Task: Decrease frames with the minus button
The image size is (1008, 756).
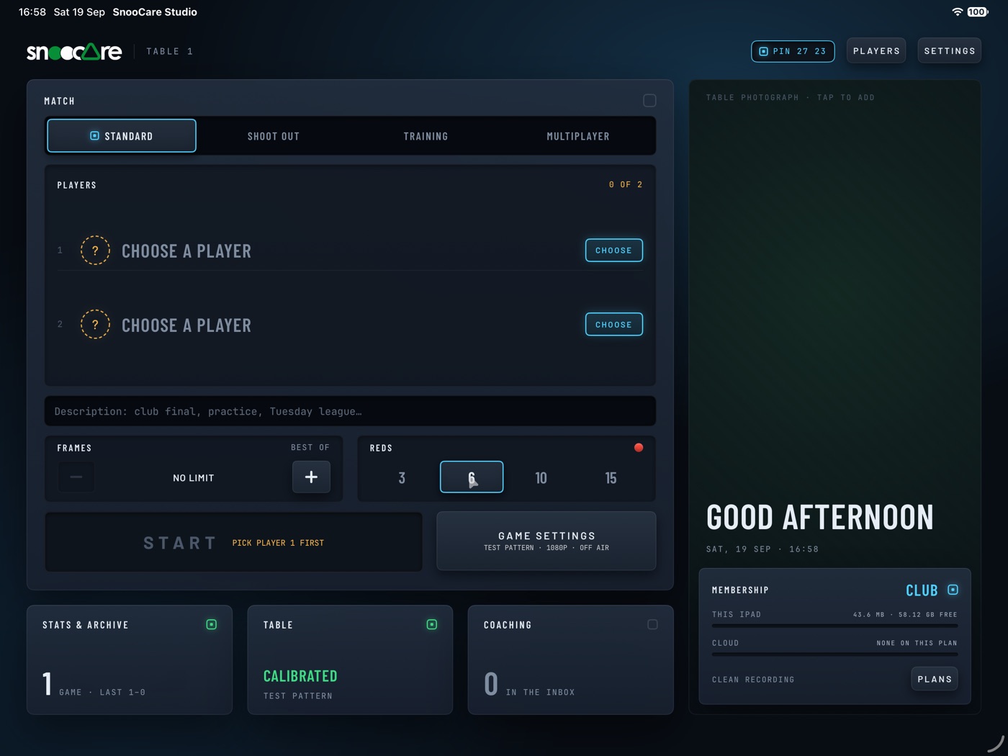Action: (76, 477)
